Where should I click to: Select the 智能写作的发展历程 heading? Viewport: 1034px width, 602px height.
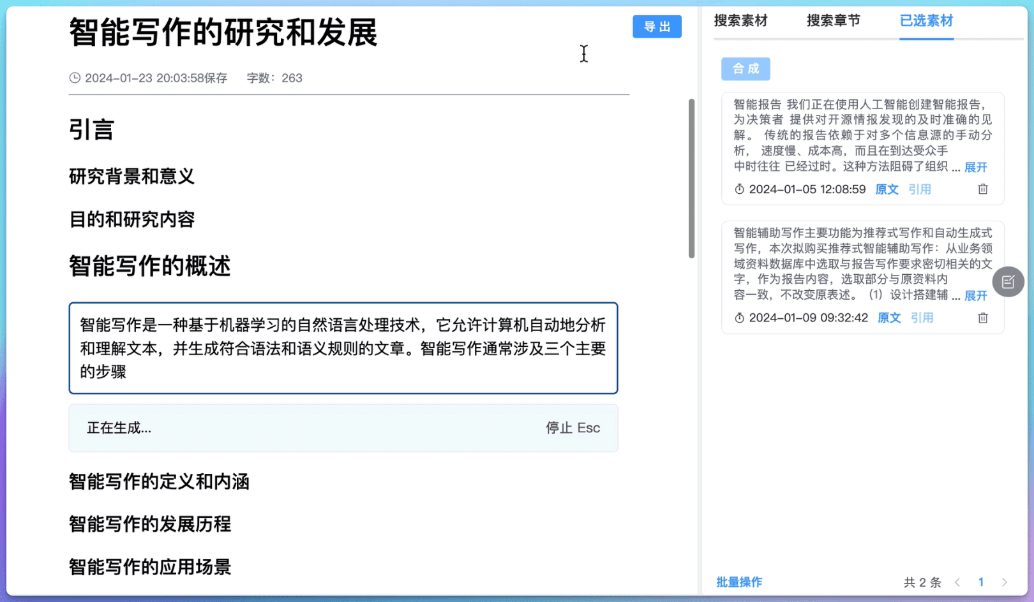click(x=150, y=524)
